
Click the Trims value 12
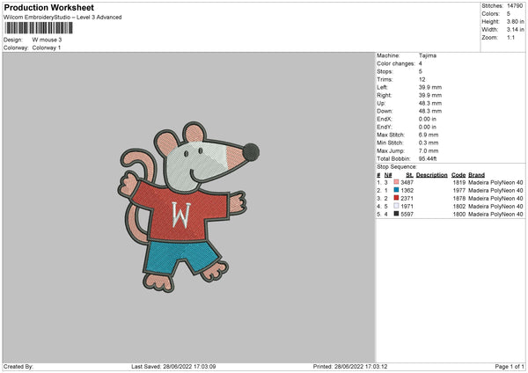click(422, 79)
